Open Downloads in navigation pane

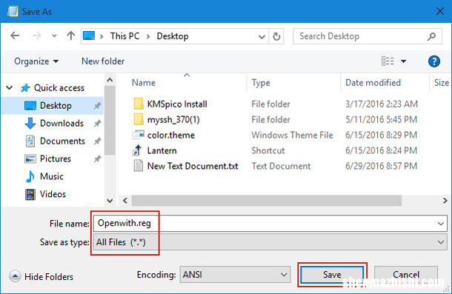62,124
